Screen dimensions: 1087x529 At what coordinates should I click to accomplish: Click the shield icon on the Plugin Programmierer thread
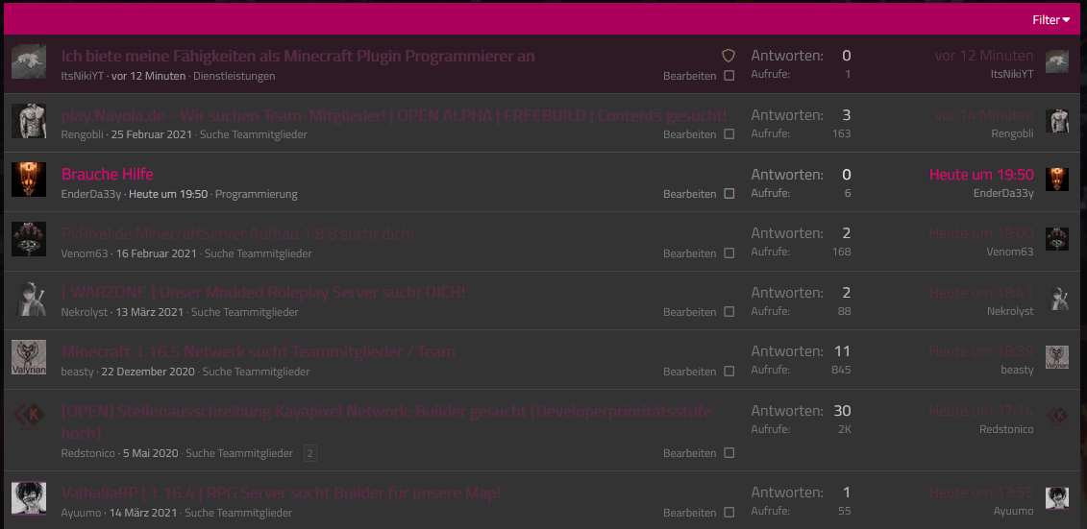(728, 56)
